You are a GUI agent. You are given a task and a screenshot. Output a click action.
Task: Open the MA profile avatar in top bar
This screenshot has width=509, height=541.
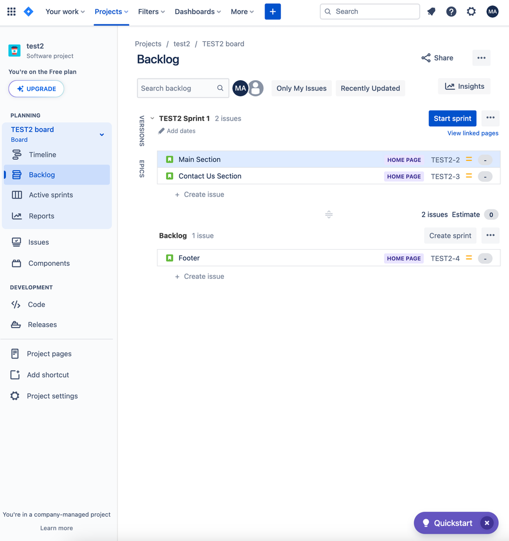click(492, 12)
